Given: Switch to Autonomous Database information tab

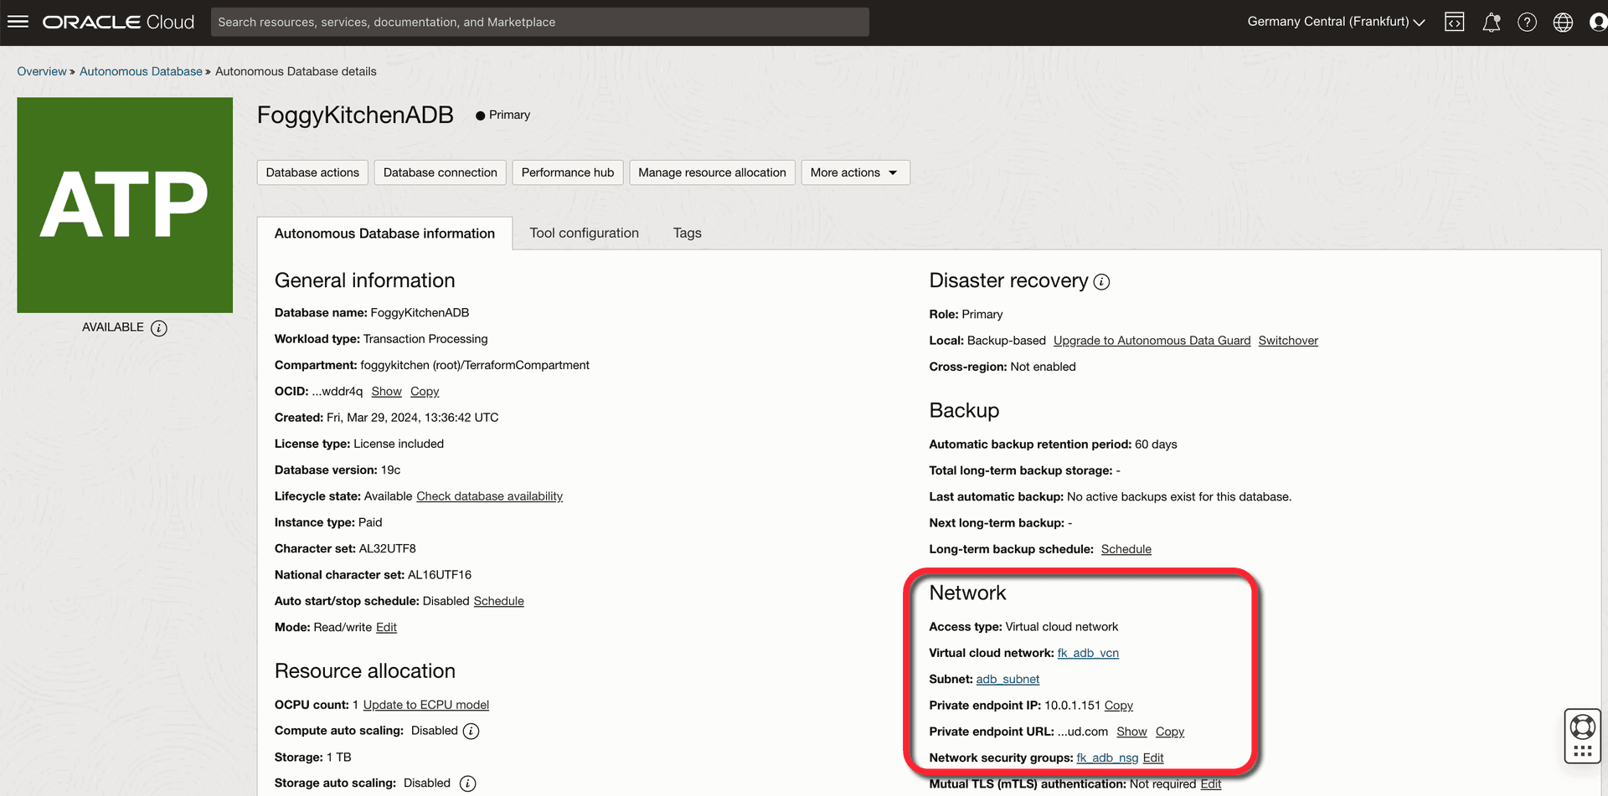Looking at the screenshot, I should (x=384, y=234).
